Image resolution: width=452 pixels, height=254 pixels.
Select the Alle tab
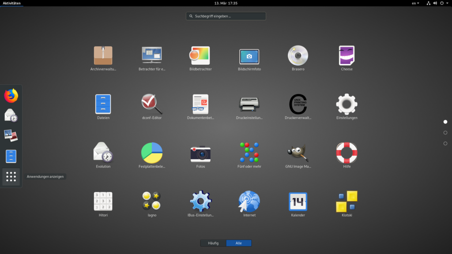click(239, 243)
